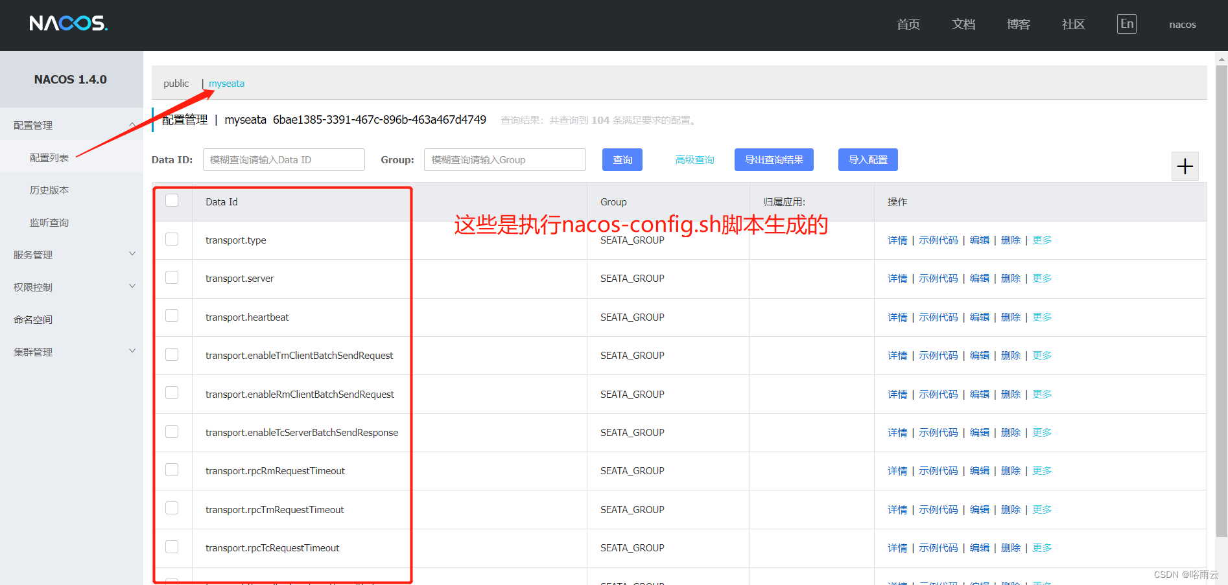
Task: Check the box for transport.rpcTcRequestTimeout
Action: [172, 547]
